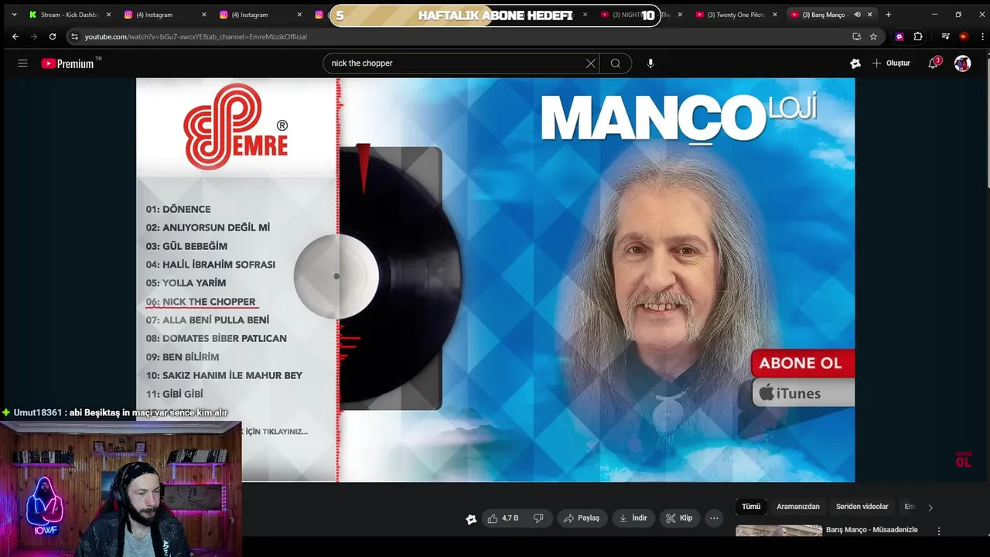Close the Stream - Kick Dashboard tab
The width and height of the screenshot is (990, 557).
point(108,15)
